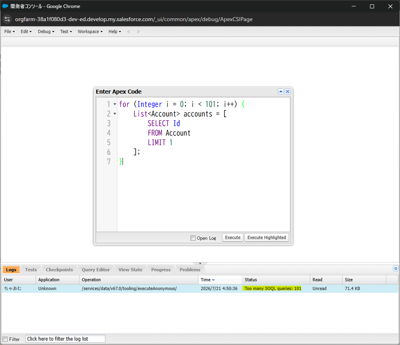The height and width of the screenshot is (345, 400).
Task: Sort logs by Read column
Action: coord(326,280)
